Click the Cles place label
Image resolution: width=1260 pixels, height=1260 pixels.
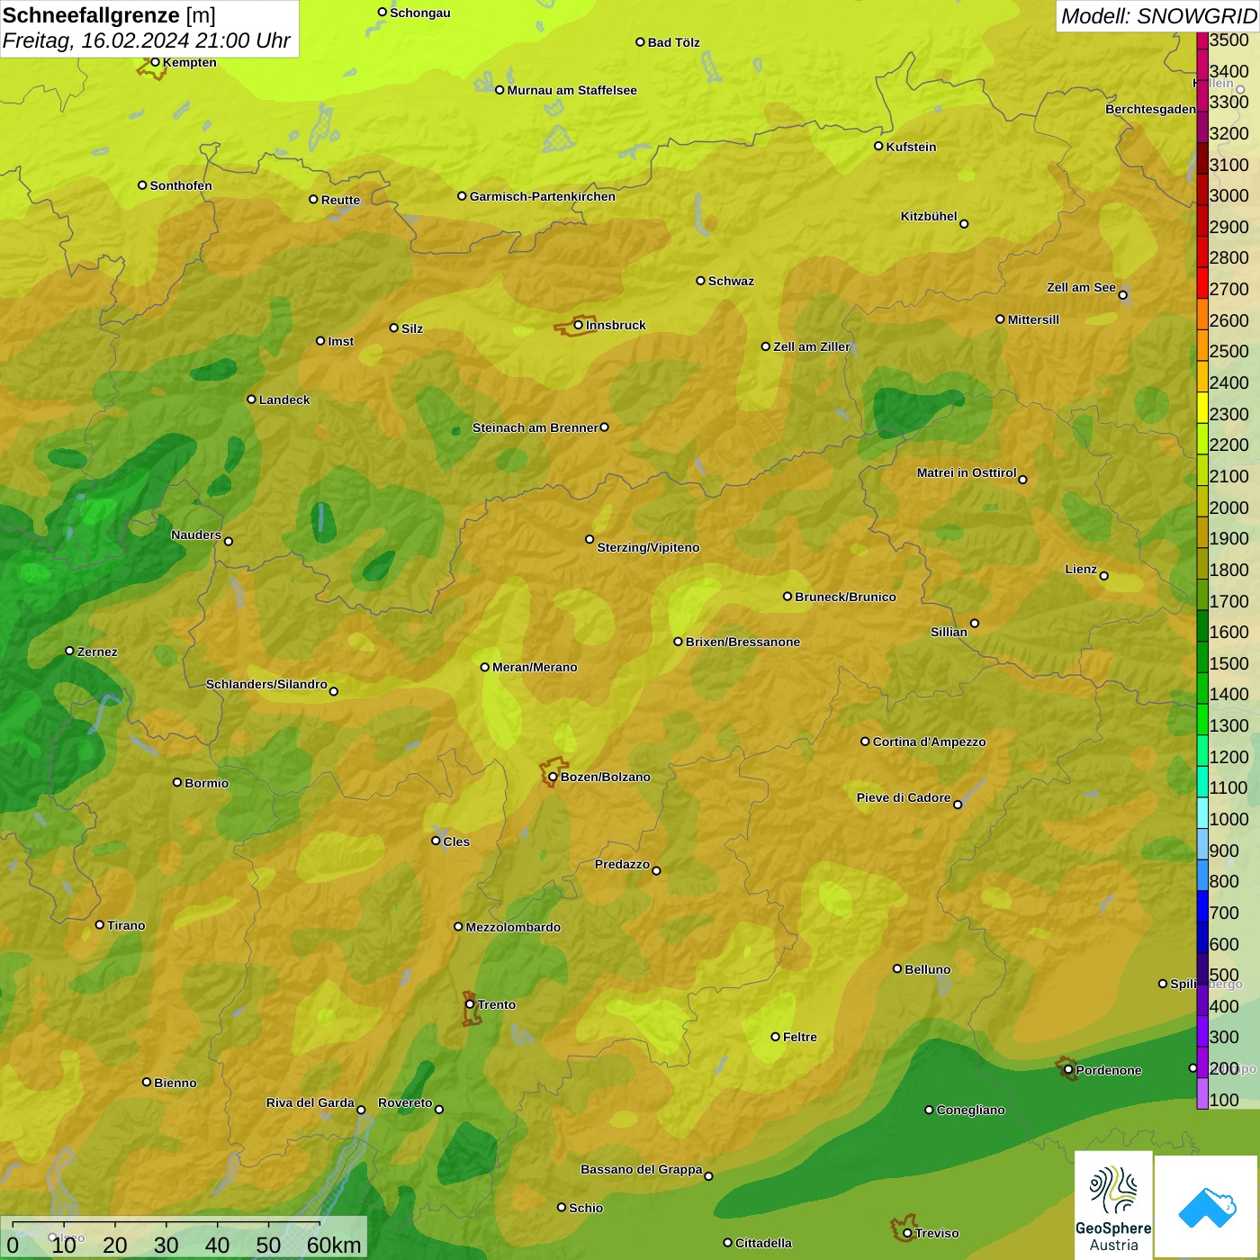(456, 841)
